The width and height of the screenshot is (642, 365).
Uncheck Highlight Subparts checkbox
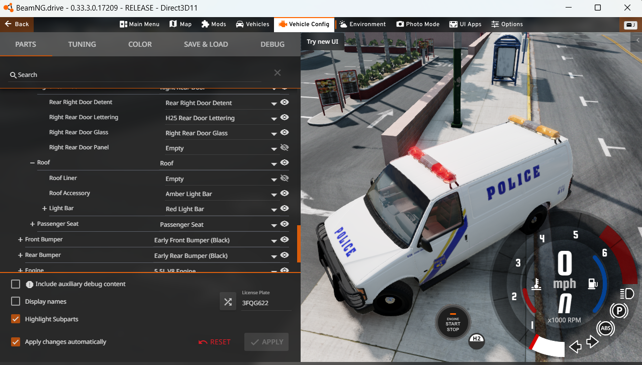click(16, 319)
